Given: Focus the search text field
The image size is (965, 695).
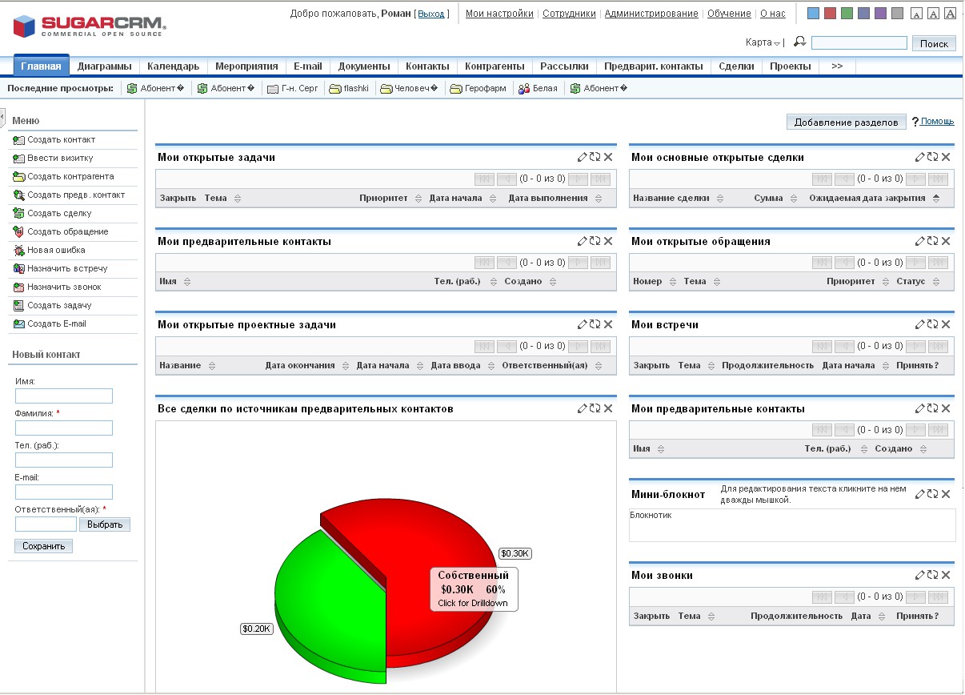Looking at the screenshot, I should pyautogui.click(x=859, y=43).
